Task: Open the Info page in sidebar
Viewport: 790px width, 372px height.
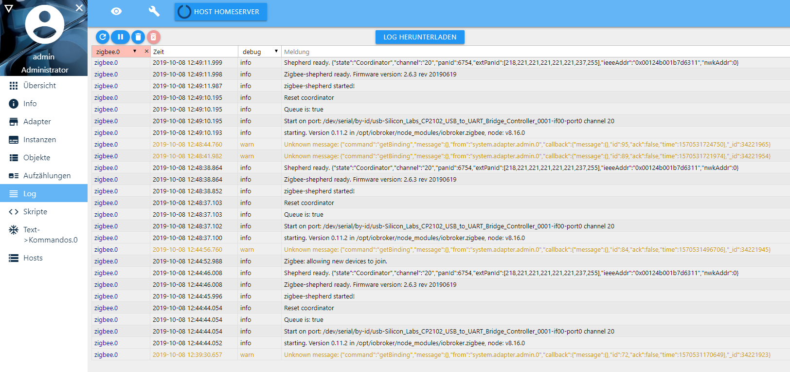Action: click(44, 103)
